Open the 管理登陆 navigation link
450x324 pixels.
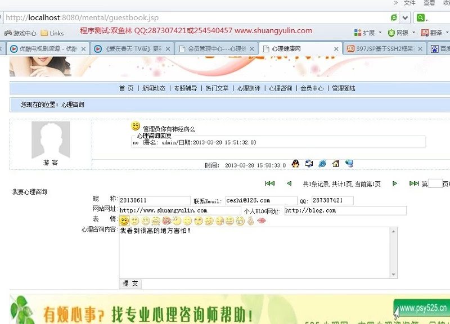[344, 88]
